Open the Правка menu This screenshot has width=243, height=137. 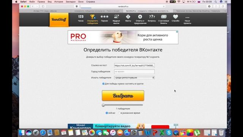click(x=41, y=2)
